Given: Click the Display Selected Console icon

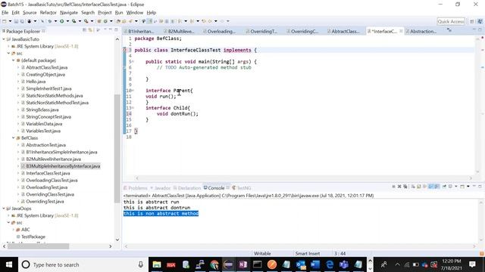Looking at the screenshot, I should [450, 187].
